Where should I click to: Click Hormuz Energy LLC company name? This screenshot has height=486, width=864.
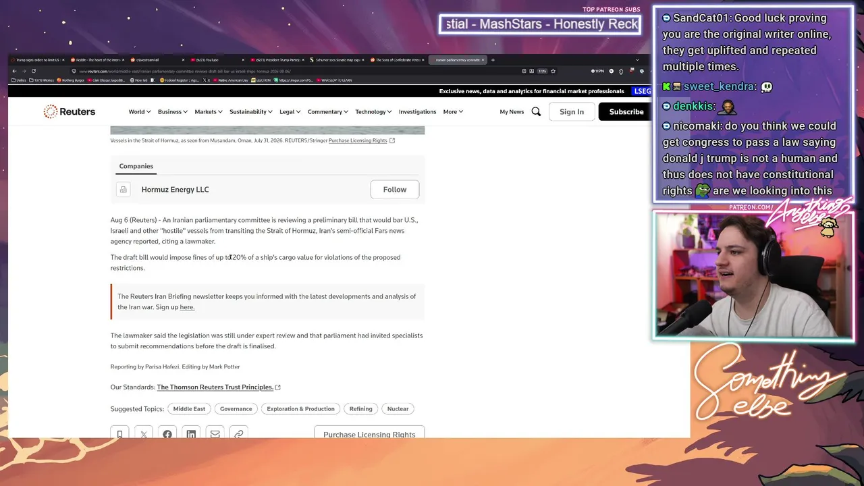coord(175,190)
